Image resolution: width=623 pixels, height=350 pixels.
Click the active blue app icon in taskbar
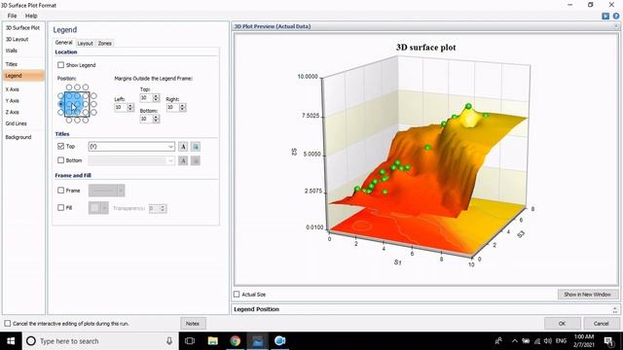point(257,341)
